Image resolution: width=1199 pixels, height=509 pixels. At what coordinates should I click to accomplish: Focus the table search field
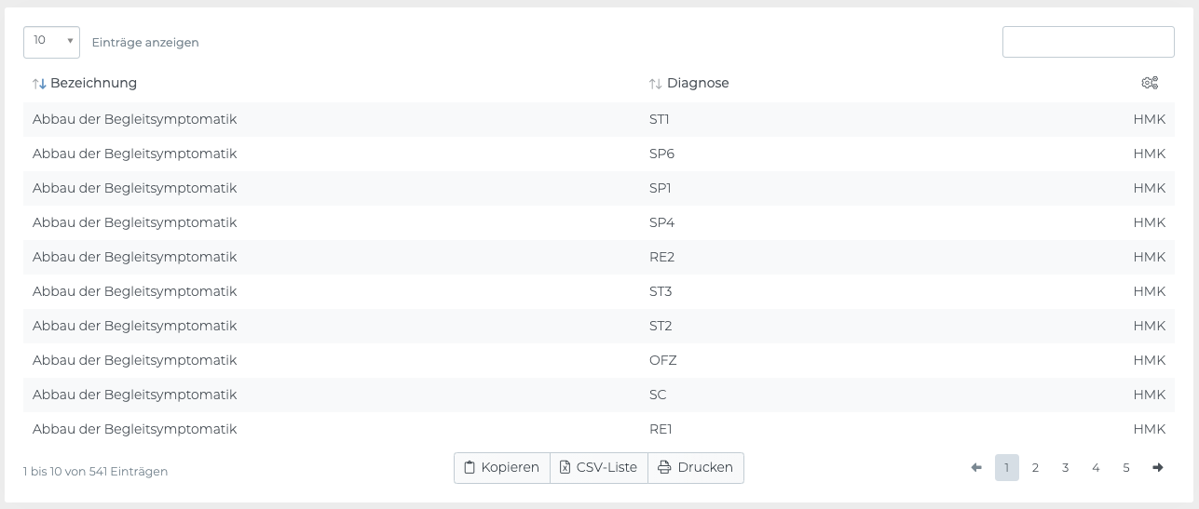(x=1088, y=42)
